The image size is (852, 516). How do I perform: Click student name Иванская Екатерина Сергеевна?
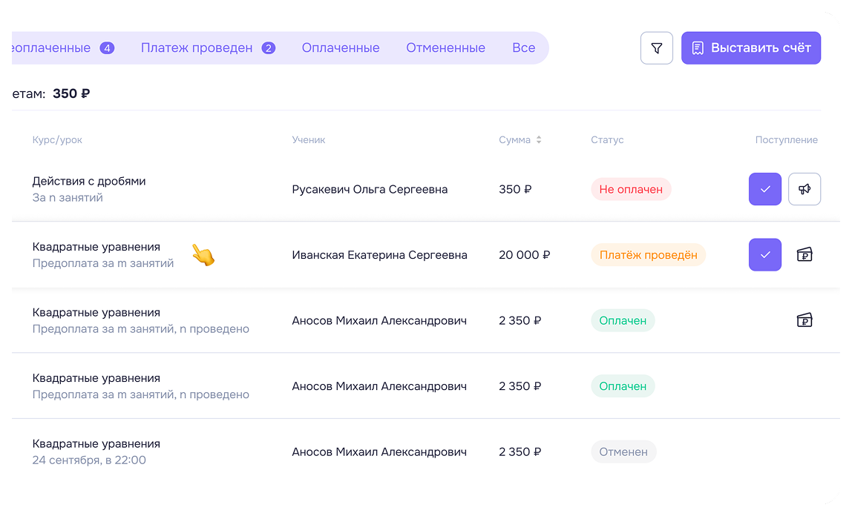coord(379,255)
